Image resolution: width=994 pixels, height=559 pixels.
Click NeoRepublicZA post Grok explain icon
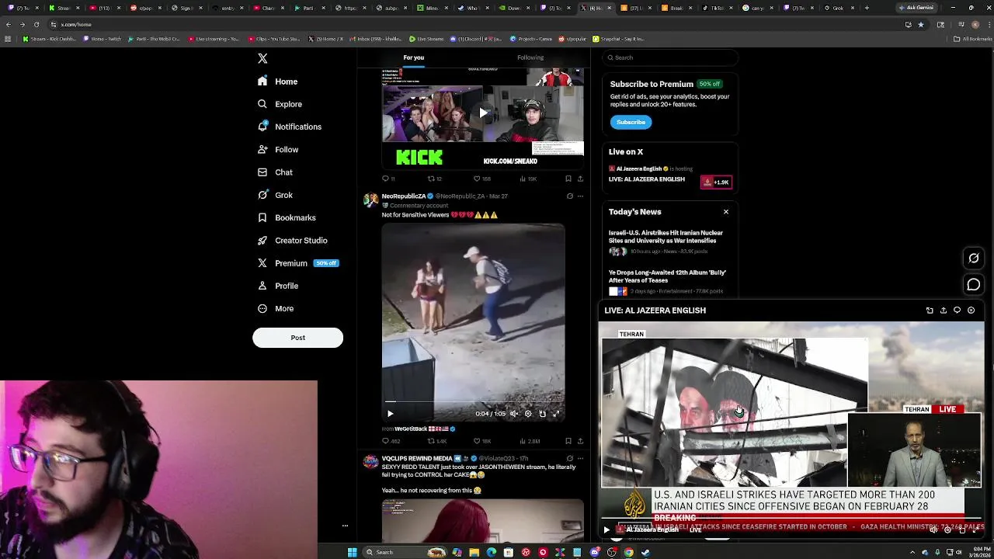coord(569,196)
